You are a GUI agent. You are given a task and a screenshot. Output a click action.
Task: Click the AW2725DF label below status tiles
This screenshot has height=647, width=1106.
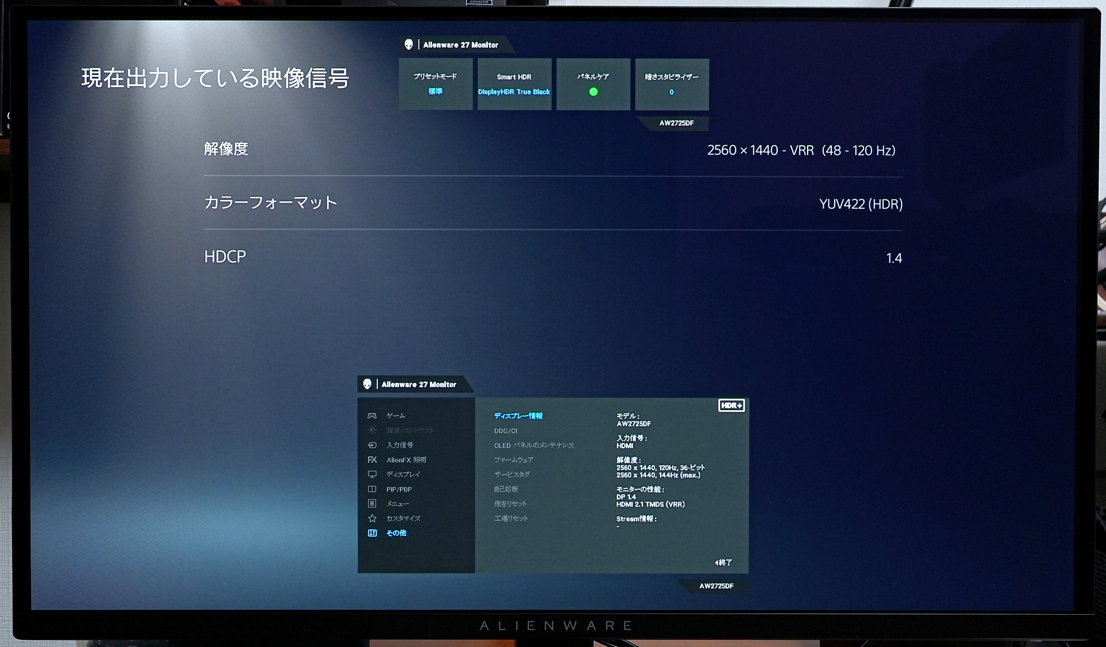tap(676, 123)
